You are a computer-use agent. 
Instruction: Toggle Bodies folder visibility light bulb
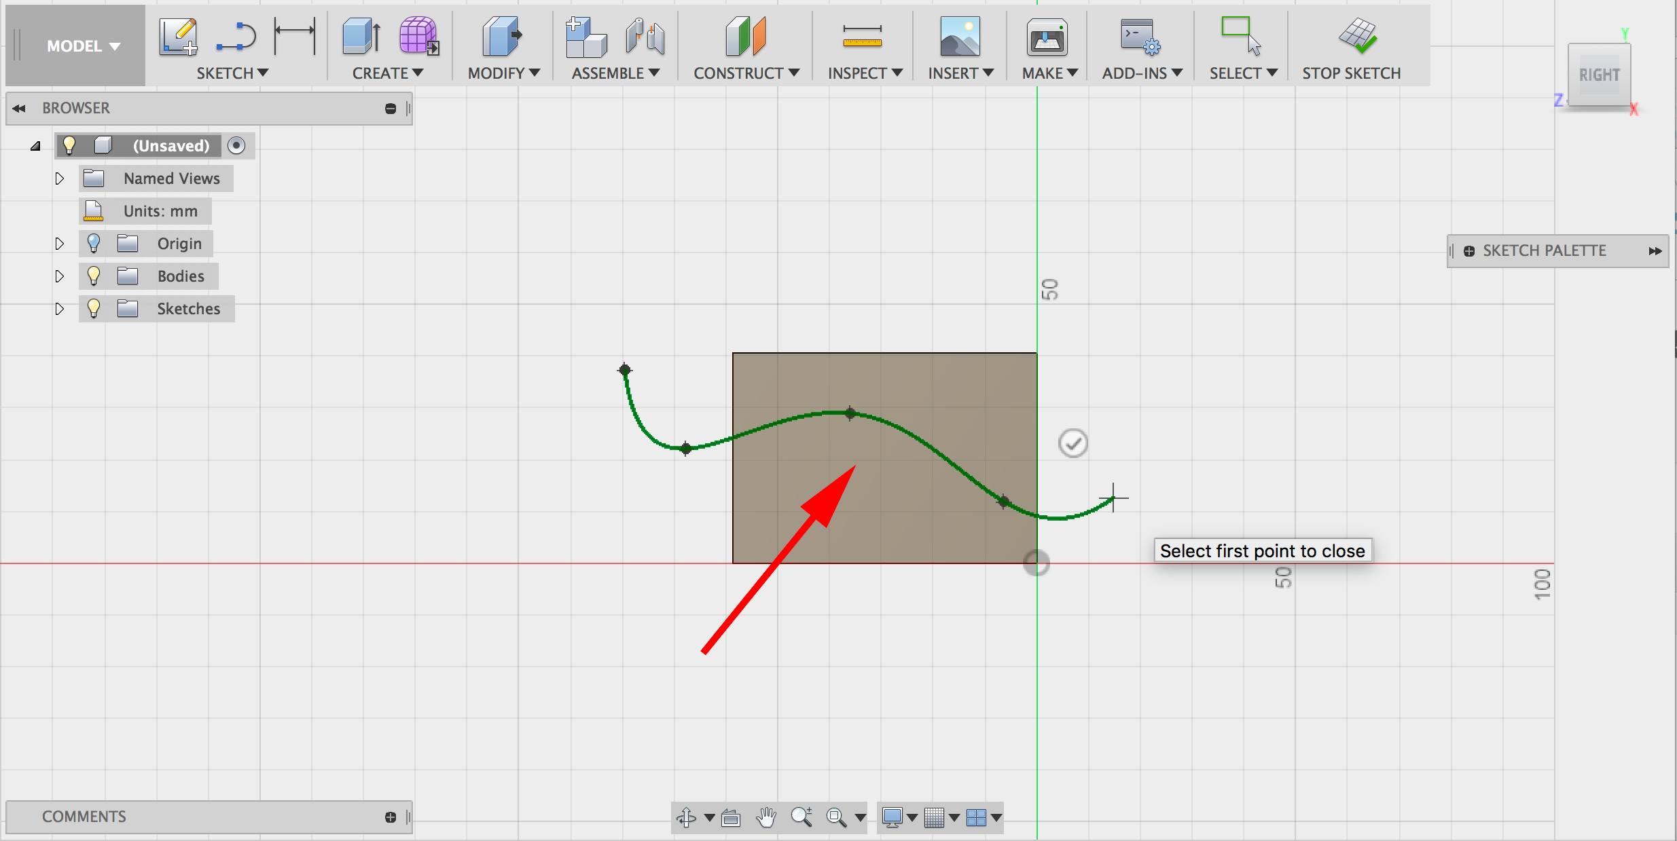click(94, 276)
